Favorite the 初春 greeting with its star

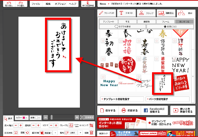pos(103,41)
